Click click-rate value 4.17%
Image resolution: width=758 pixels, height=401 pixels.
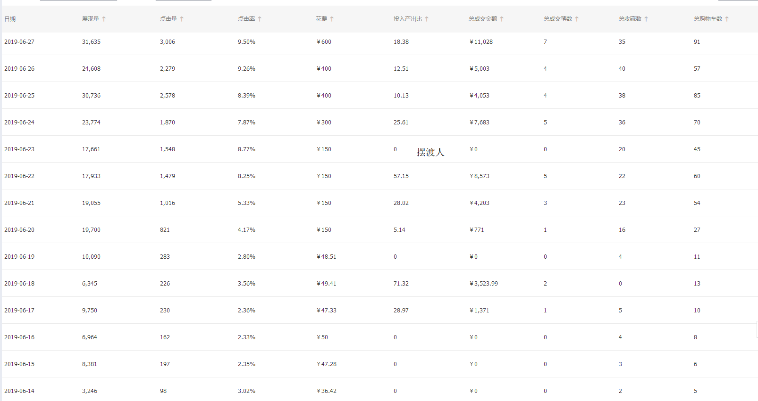pos(246,230)
